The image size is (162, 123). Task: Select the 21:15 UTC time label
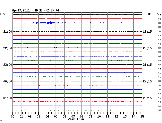point(147,65)
